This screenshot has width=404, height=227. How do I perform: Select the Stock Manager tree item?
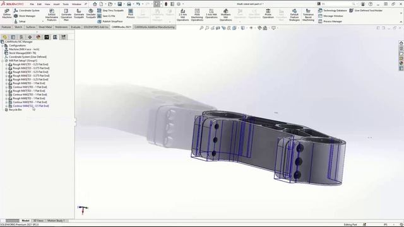(20, 53)
